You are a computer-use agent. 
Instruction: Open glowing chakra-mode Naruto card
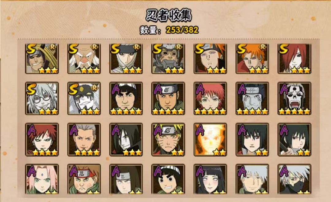[x=210, y=140]
